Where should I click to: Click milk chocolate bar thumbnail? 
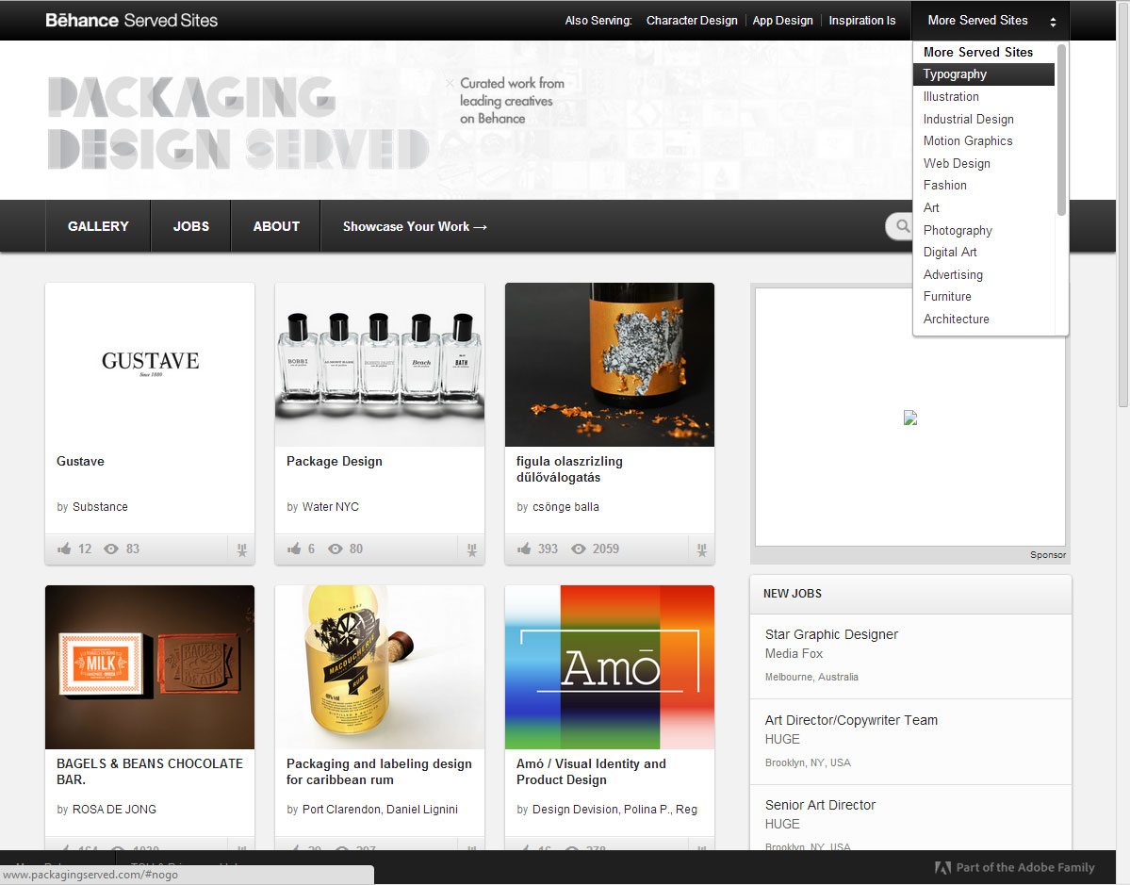coord(150,667)
